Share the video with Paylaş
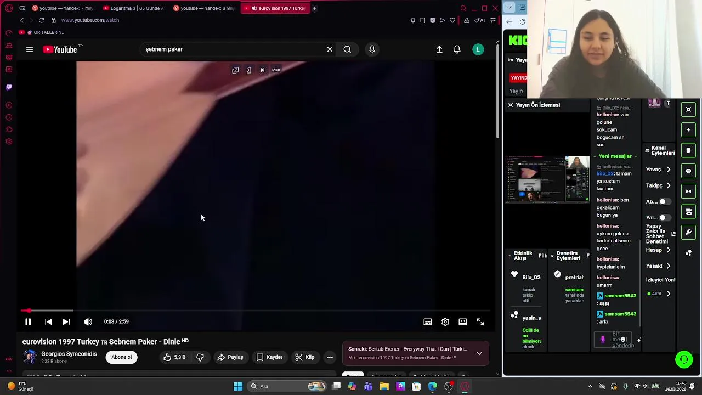702x395 pixels. point(230,357)
